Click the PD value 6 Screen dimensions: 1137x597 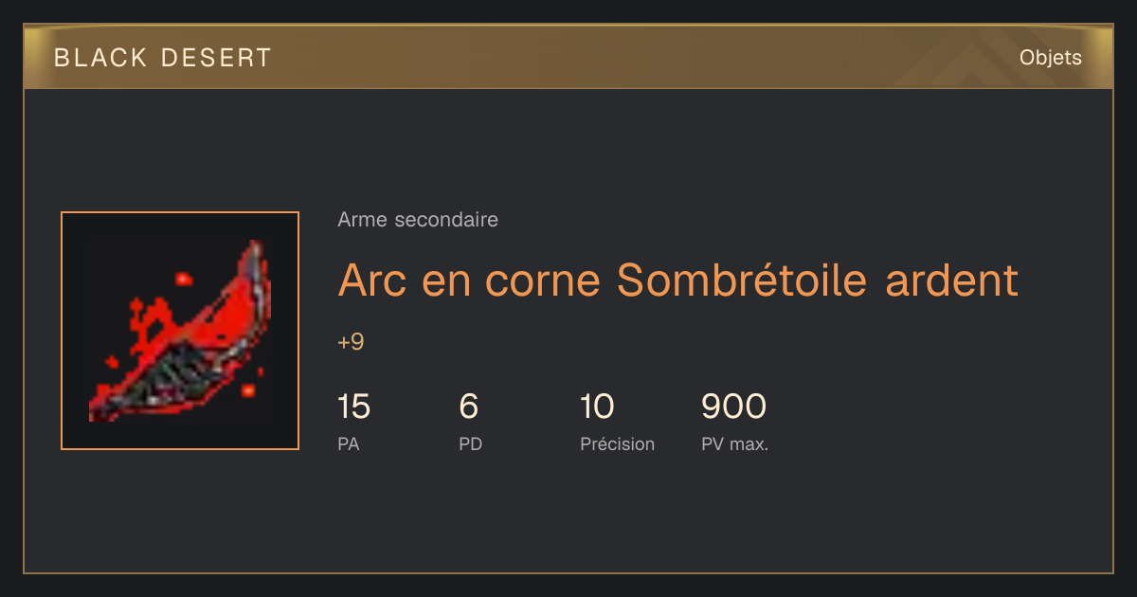click(x=468, y=407)
